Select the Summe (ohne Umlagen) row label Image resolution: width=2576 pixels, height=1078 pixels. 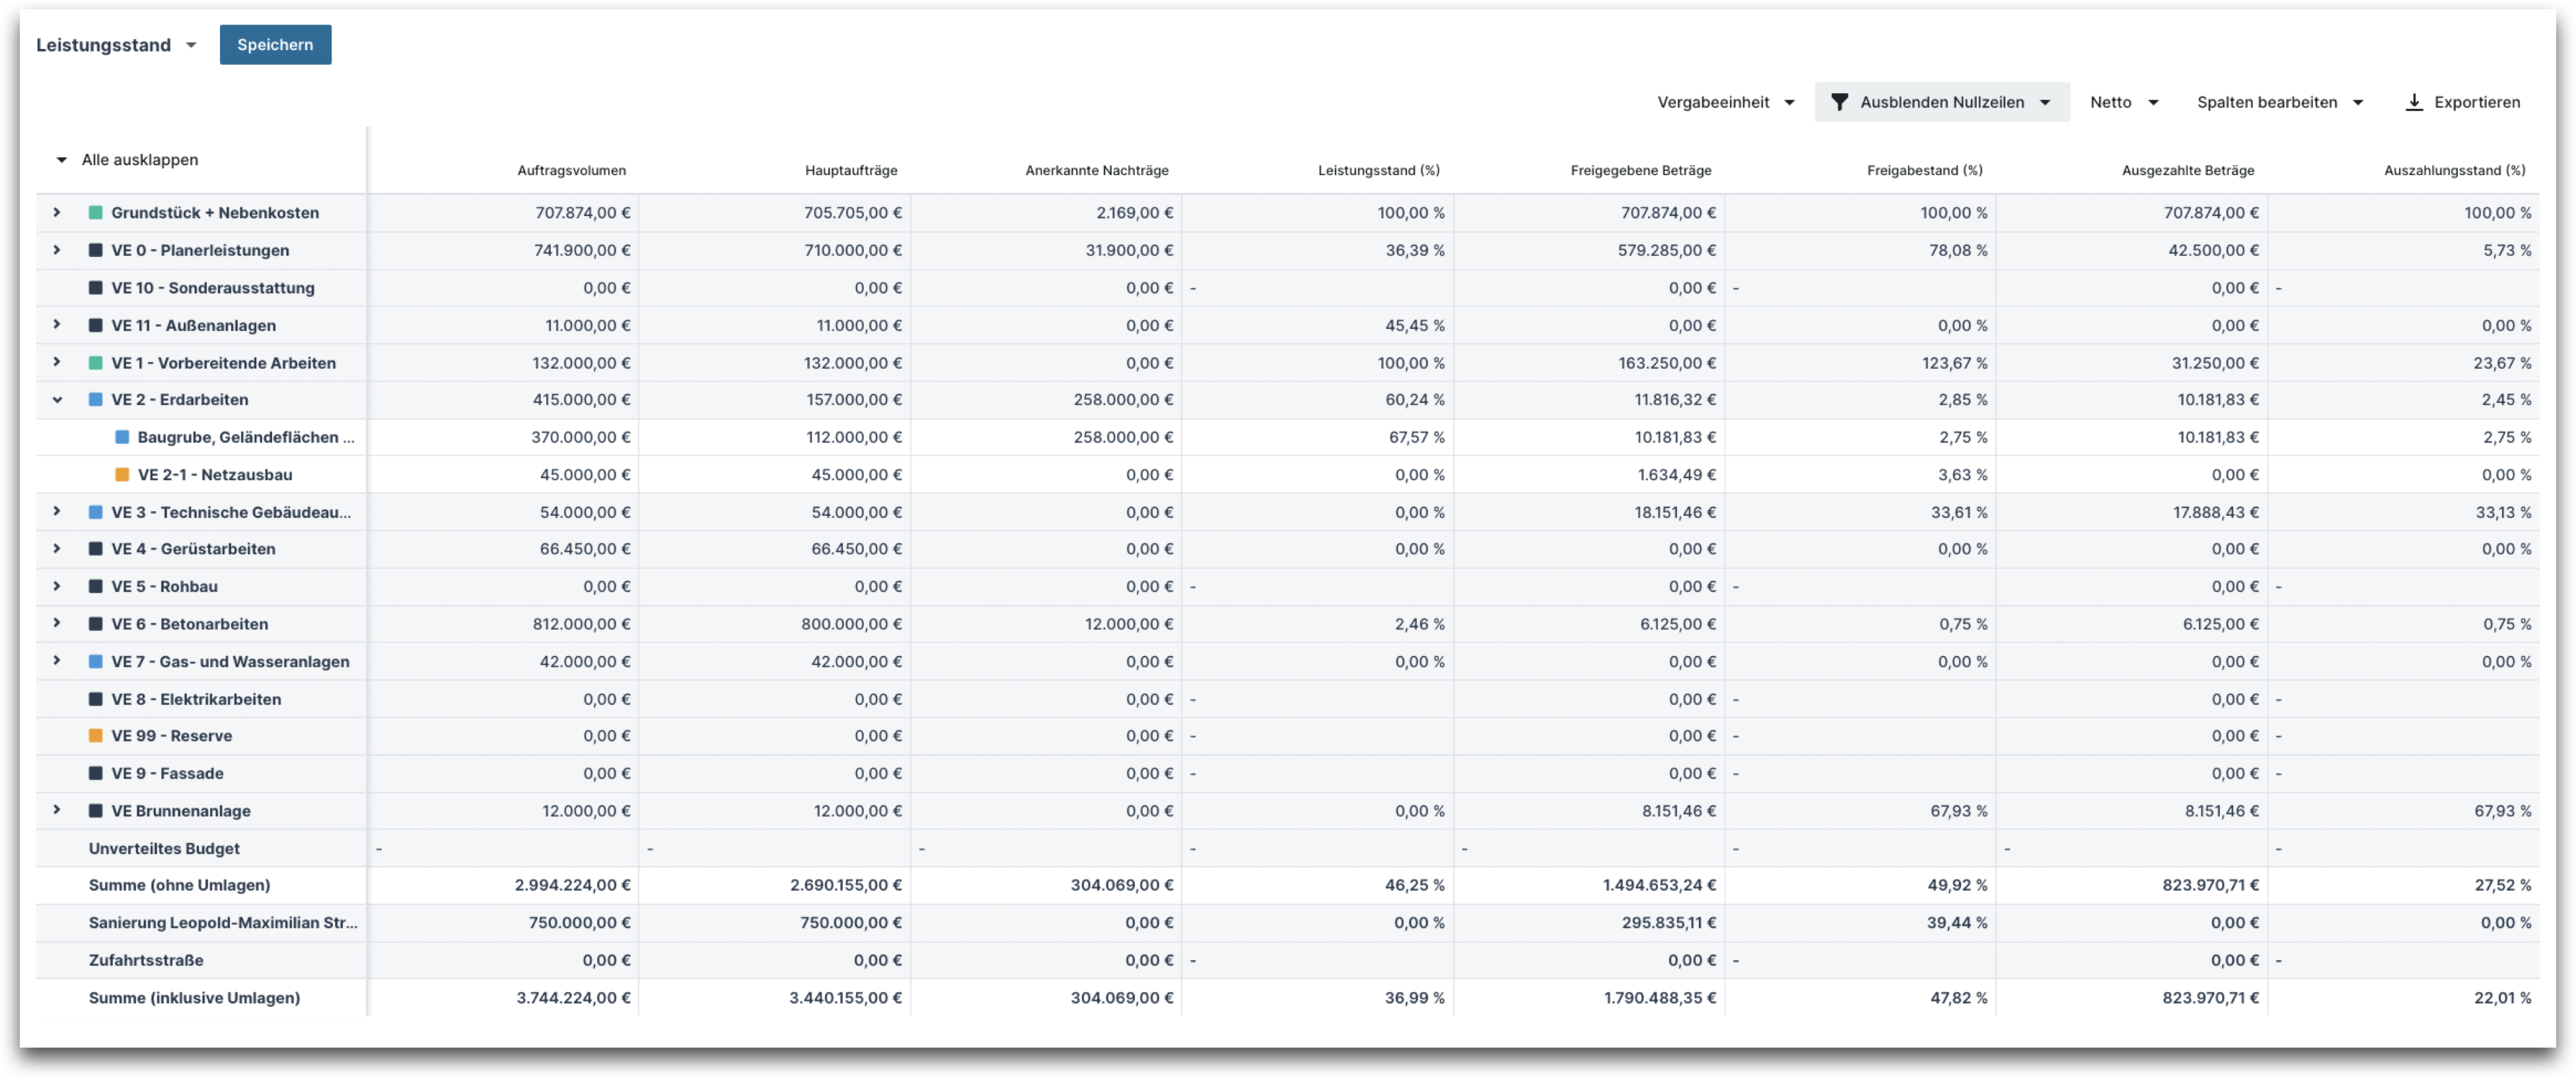179,885
